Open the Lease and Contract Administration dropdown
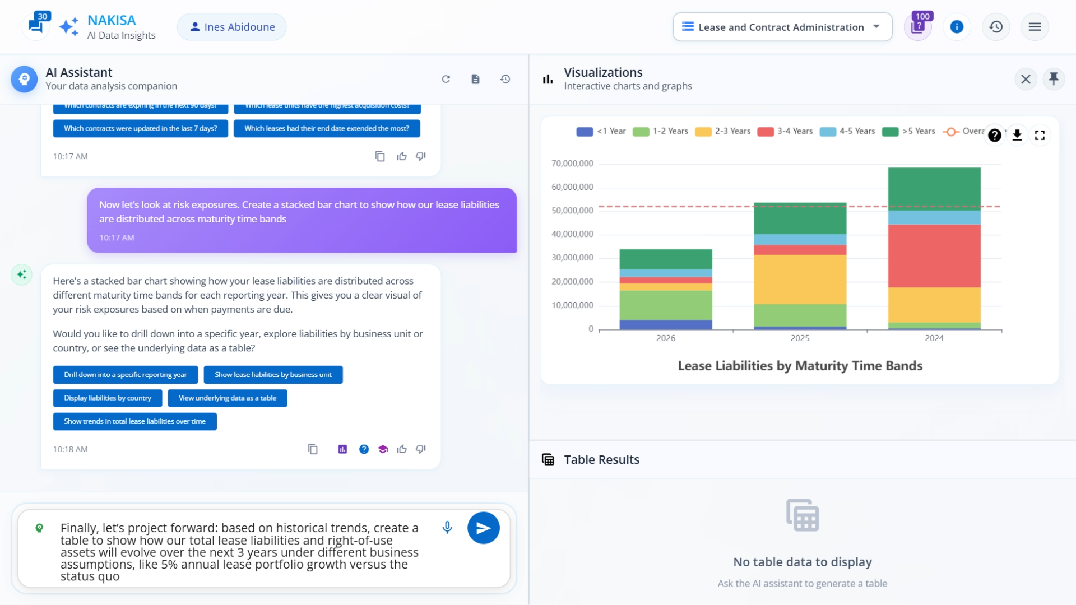Image resolution: width=1076 pixels, height=605 pixels. pos(782,26)
